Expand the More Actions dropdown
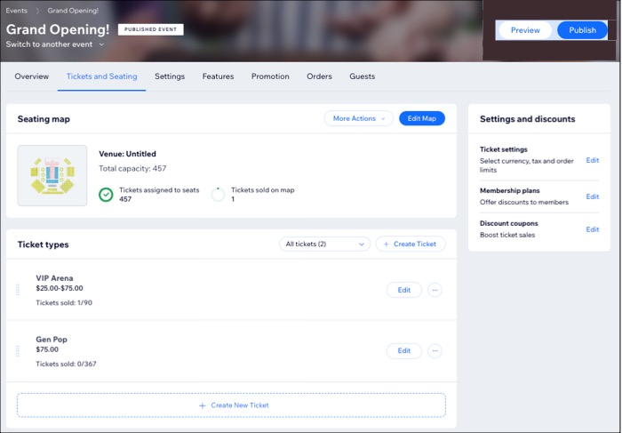622x433 pixels. (359, 118)
